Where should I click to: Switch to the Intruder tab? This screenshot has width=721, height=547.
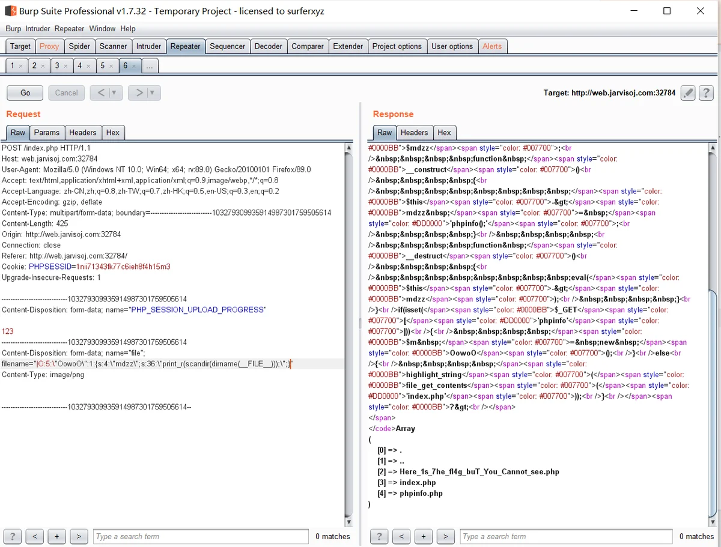(148, 46)
